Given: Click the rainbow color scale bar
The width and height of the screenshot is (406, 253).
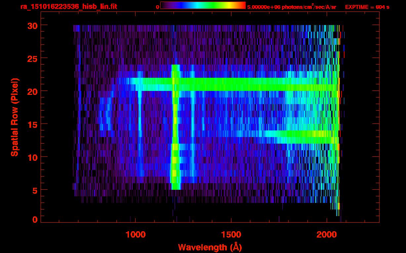Looking at the screenshot, I should (x=203, y=5).
